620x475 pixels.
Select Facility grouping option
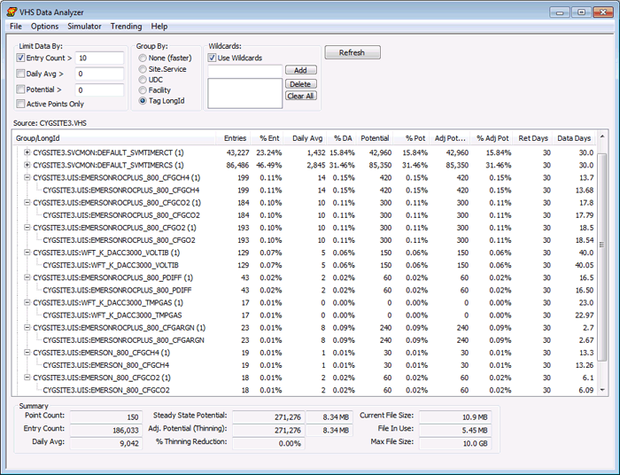pyautogui.click(x=143, y=90)
